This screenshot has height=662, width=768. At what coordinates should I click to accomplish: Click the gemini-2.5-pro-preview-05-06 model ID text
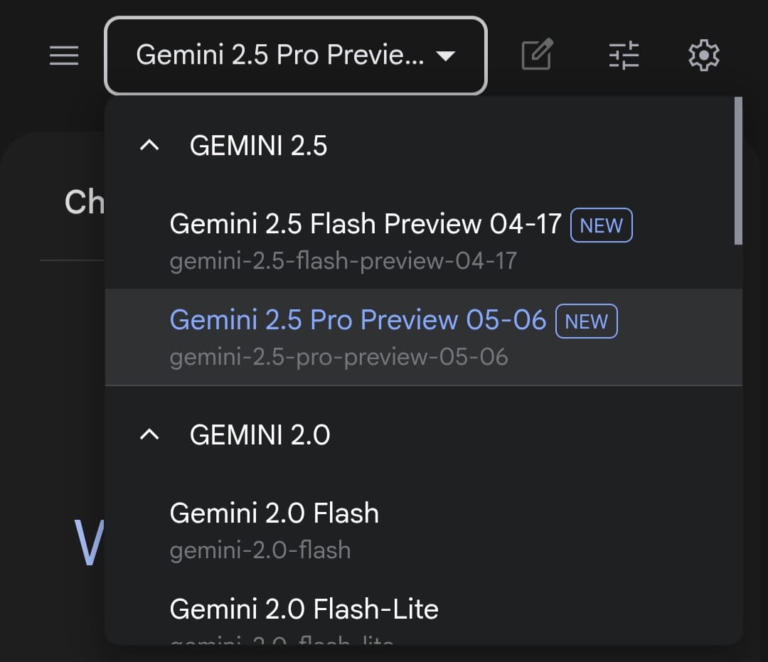[x=338, y=356]
